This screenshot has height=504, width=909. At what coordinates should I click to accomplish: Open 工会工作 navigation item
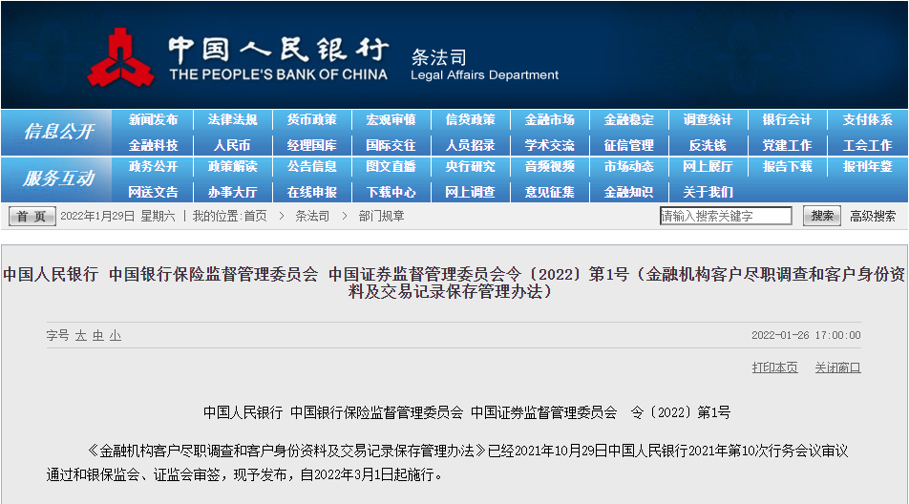coord(867,145)
